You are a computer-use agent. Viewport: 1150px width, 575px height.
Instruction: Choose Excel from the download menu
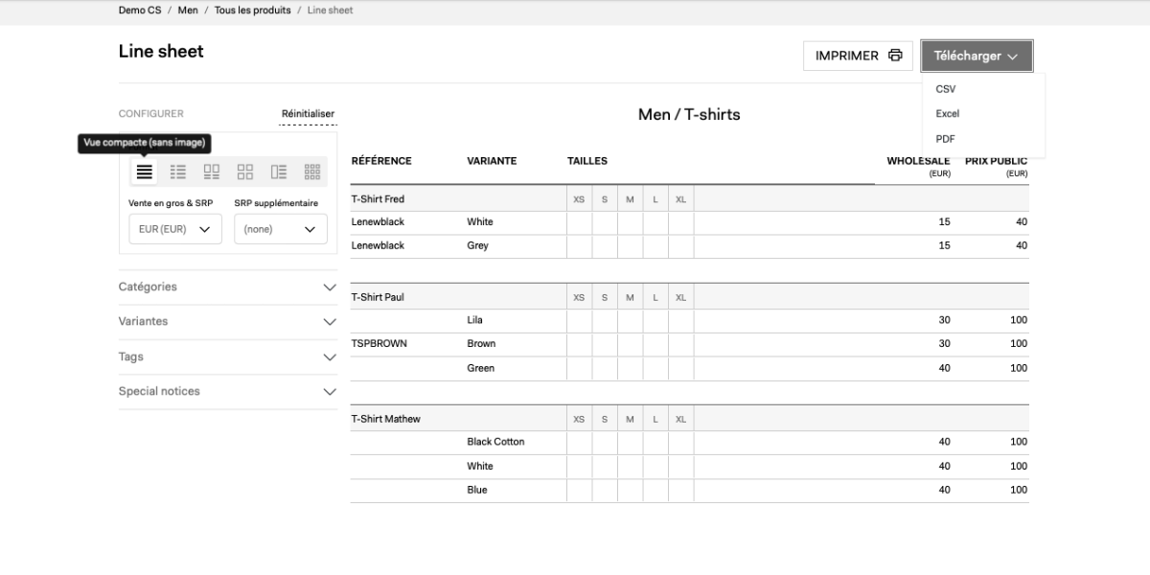tap(948, 114)
